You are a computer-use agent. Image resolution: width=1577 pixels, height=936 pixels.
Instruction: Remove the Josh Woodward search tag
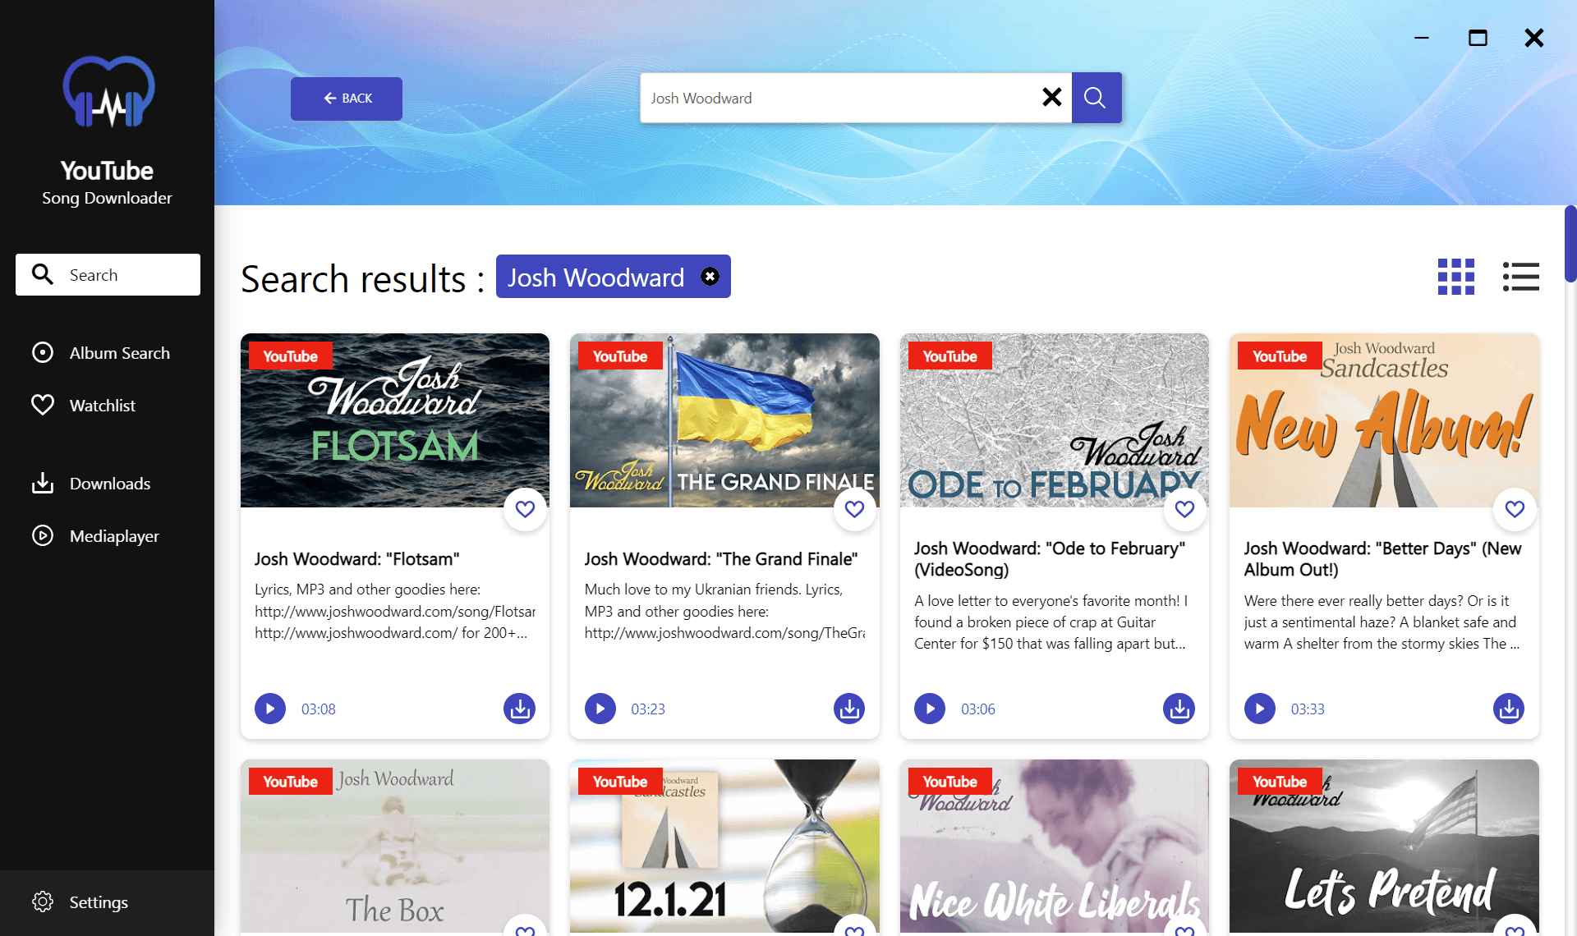pos(710,277)
